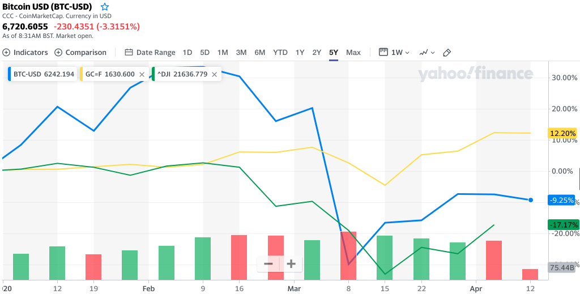The image size is (580, 294).
Task: Expand the 1W interval dropdown
Action: pyautogui.click(x=395, y=52)
